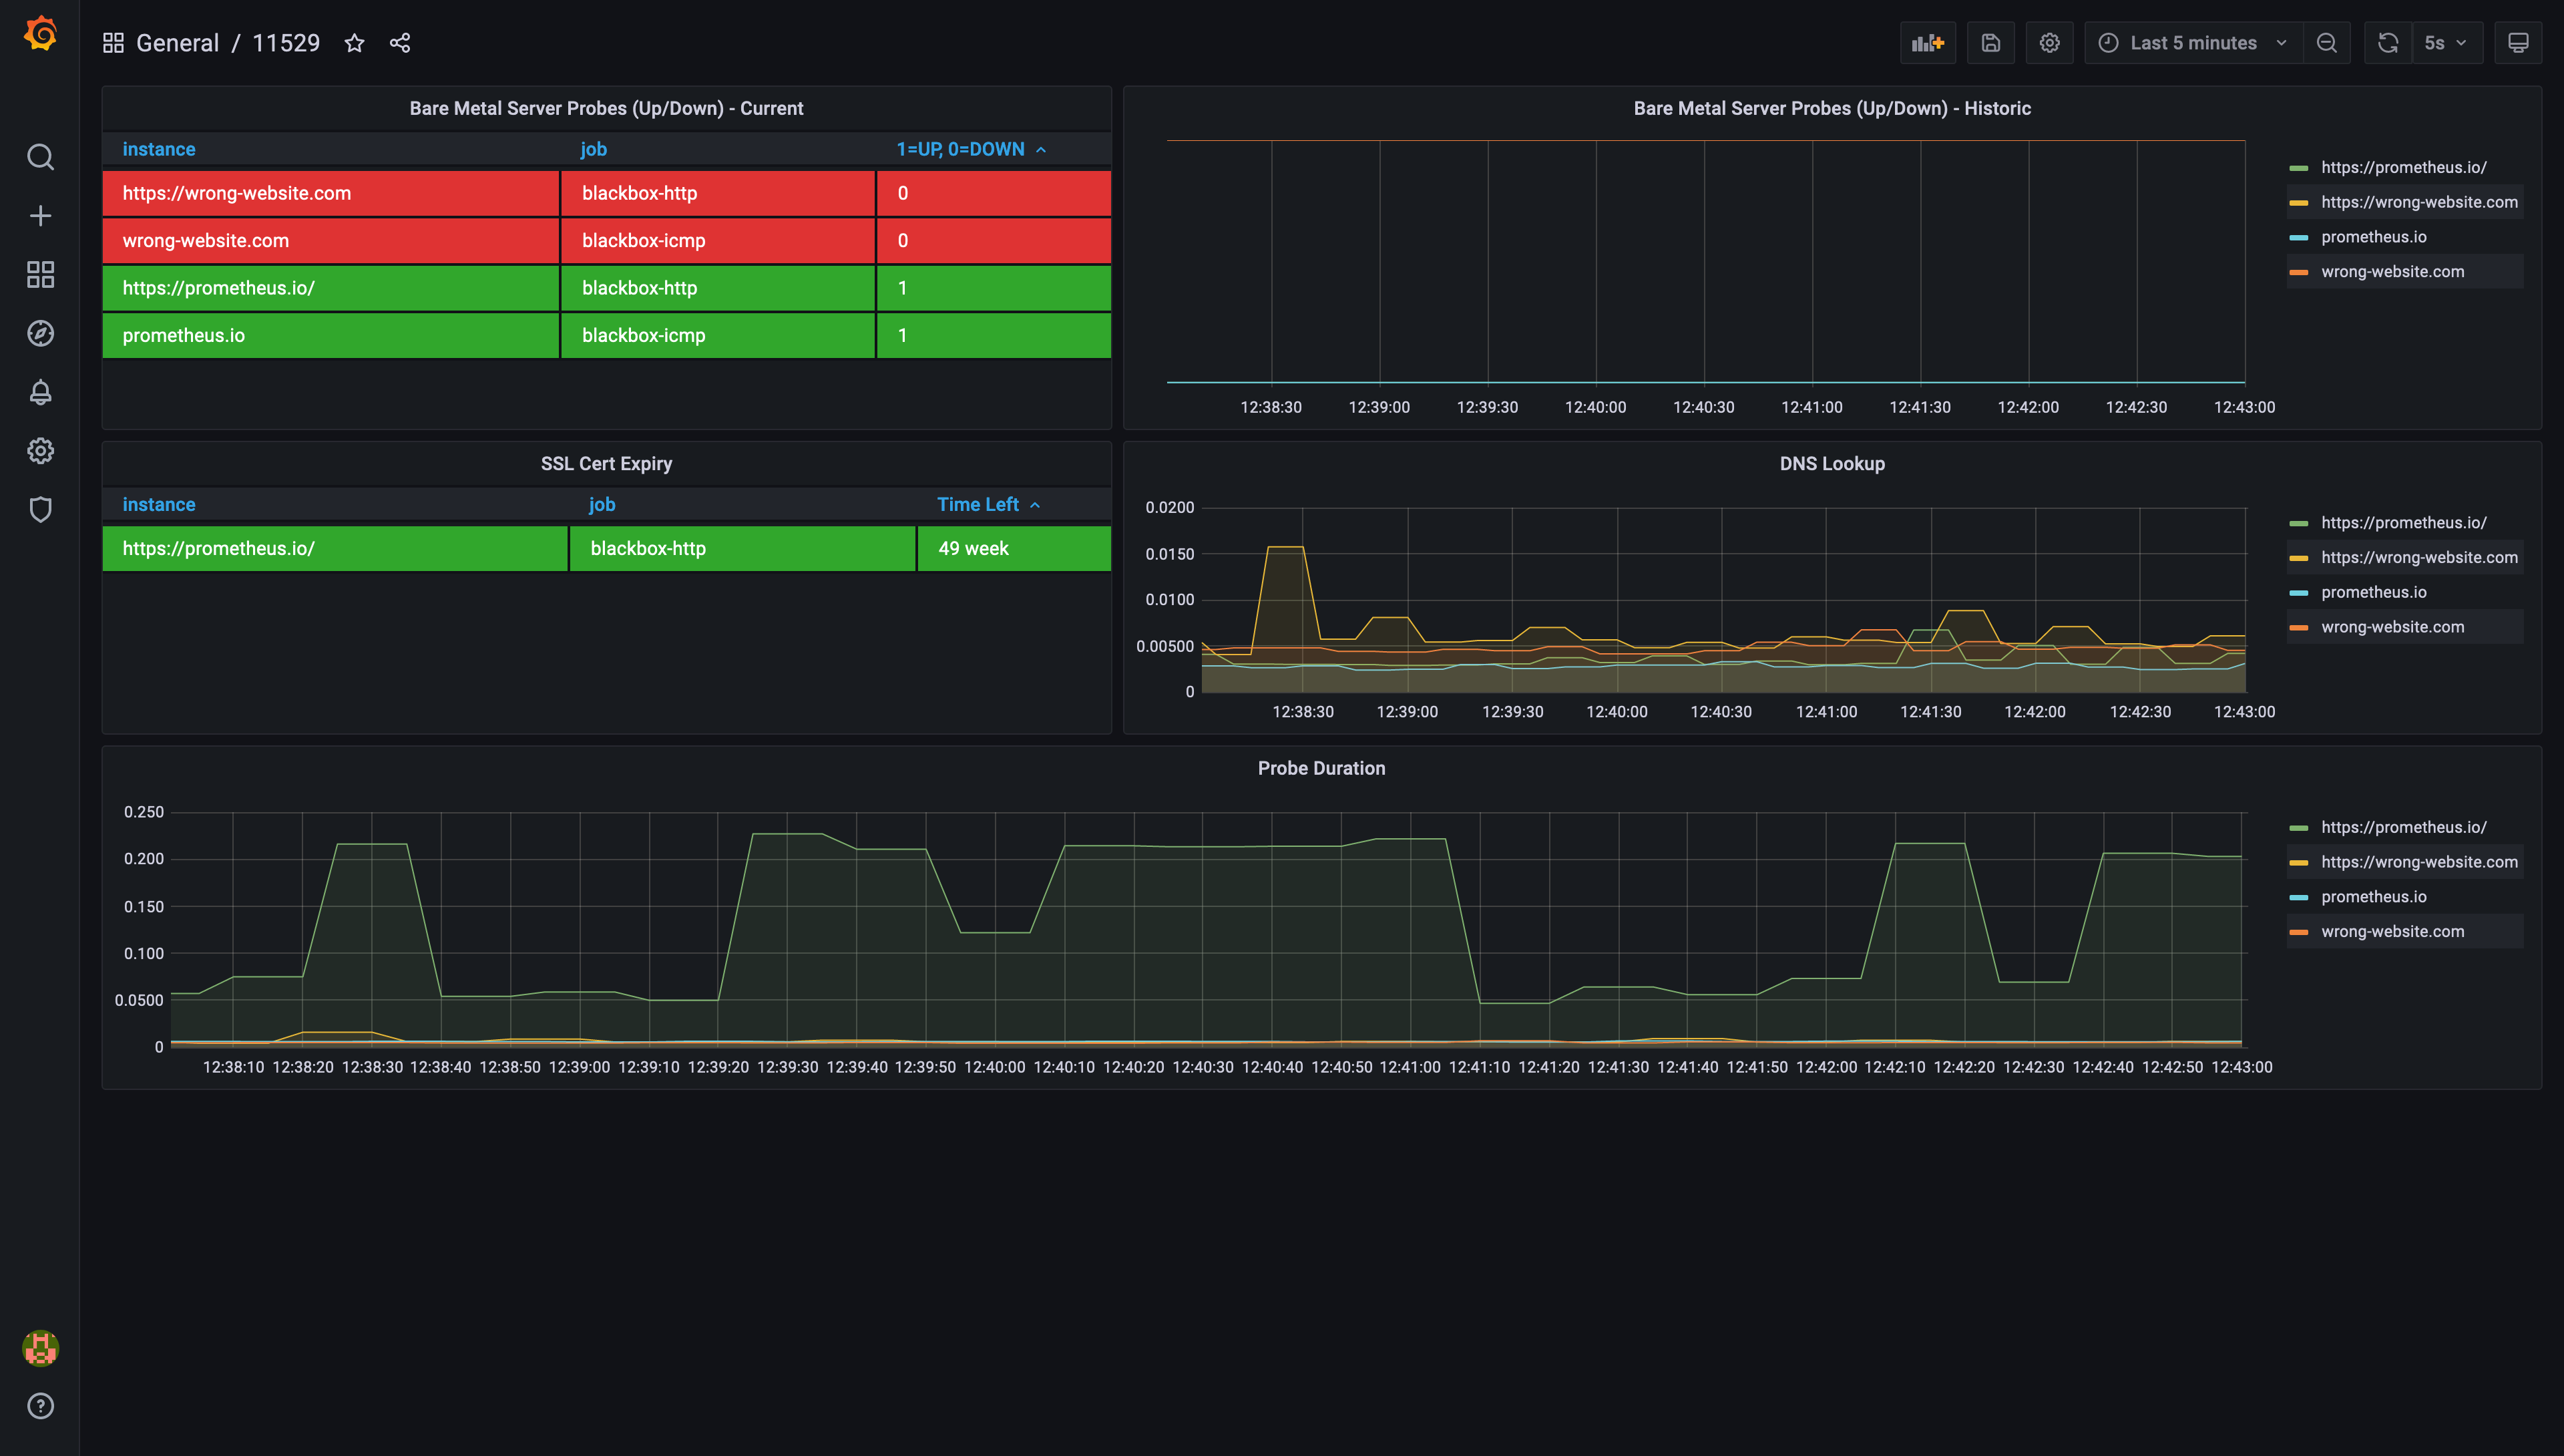Open the Server Admin shield icon
This screenshot has width=2564, height=1456.
[x=40, y=510]
